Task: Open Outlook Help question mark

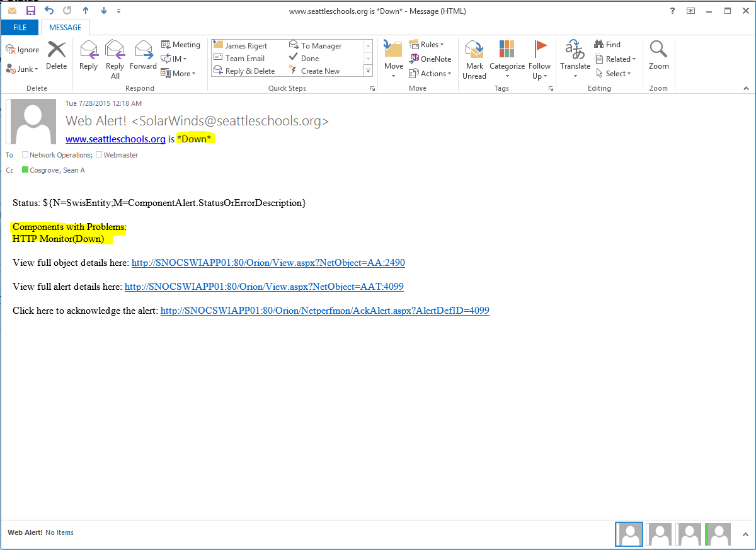Action: 673,11
